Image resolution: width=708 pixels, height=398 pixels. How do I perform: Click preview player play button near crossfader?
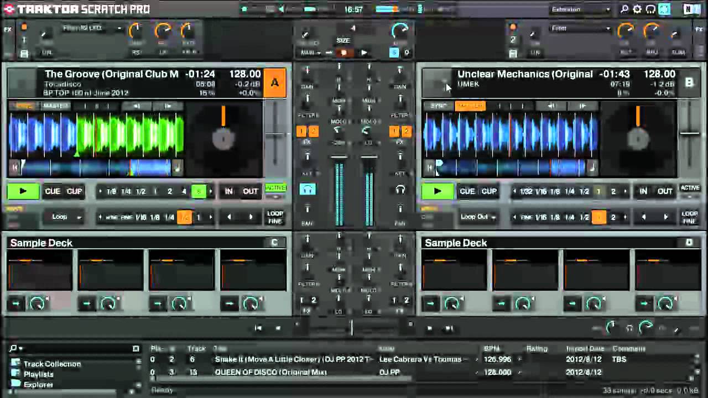pos(430,328)
